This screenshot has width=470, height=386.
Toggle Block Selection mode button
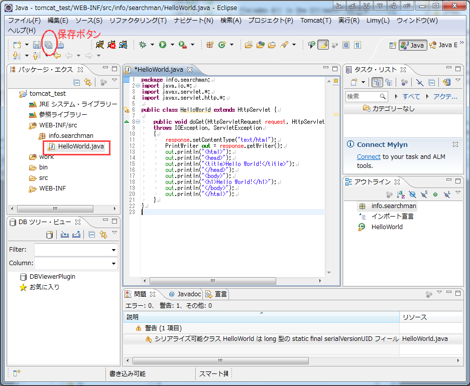click(346, 45)
